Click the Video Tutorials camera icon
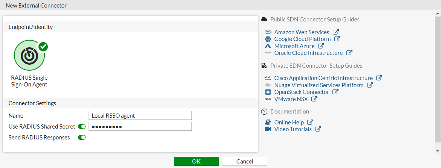Image resolution: width=441 pixels, height=168 pixels. pyautogui.click(x=268, y=129)
